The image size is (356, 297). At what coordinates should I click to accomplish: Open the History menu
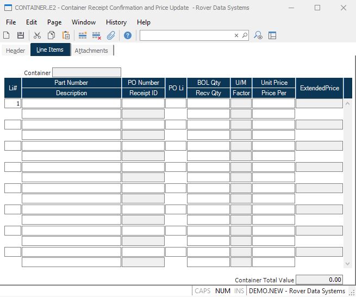coord(116,22)
